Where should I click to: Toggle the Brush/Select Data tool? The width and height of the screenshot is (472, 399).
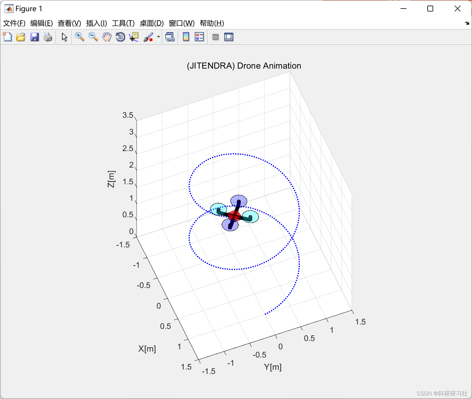pyautogui.click(x=149, y=37)
